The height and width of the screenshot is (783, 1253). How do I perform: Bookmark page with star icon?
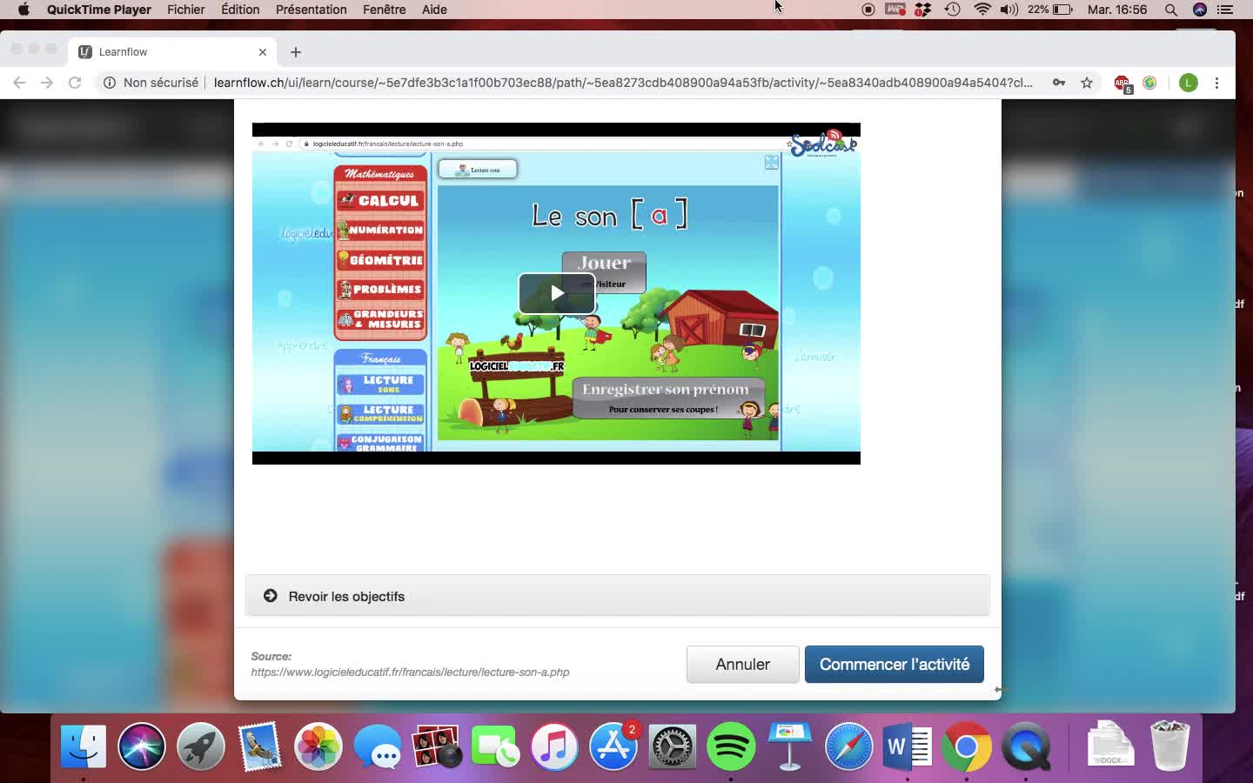1087,83
